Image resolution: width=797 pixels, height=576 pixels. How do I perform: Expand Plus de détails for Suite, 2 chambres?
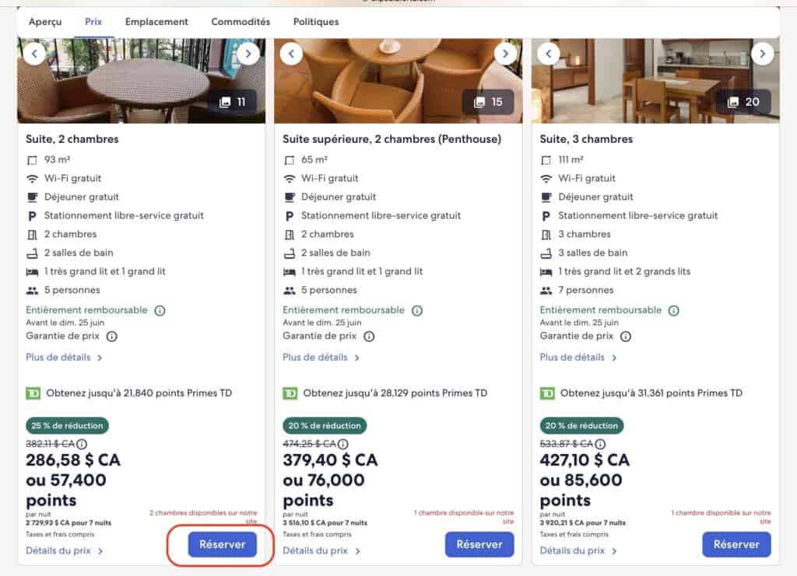(64, 358)
